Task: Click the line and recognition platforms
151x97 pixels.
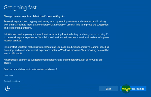Action: click(18, 28)
